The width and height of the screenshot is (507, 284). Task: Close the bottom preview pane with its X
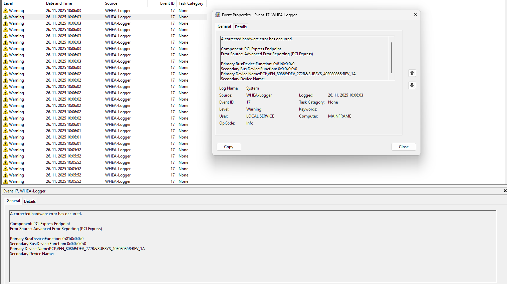pos(505,191)
